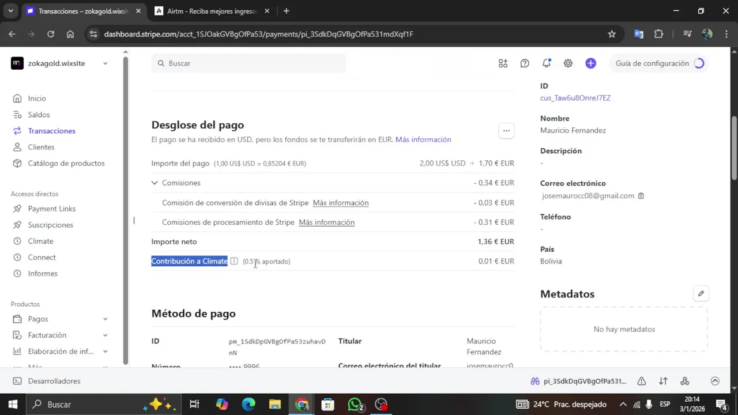Open Google Translate icon in address bar
The height and width of the screenshot is (415, 738).
tap(639, 34)
